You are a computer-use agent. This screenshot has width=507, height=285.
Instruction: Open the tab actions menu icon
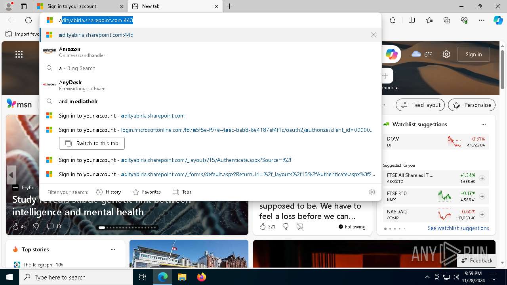[x=24, y=6]
